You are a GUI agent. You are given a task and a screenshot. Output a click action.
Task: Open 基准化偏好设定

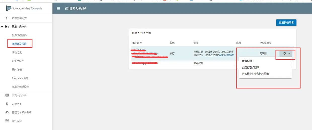tap(20, 87)
